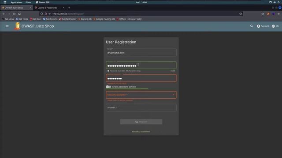Click the OWASP Juice Shop logo icon
The width and height of the screenshot is (282, 158).
[x=17, y=26]
